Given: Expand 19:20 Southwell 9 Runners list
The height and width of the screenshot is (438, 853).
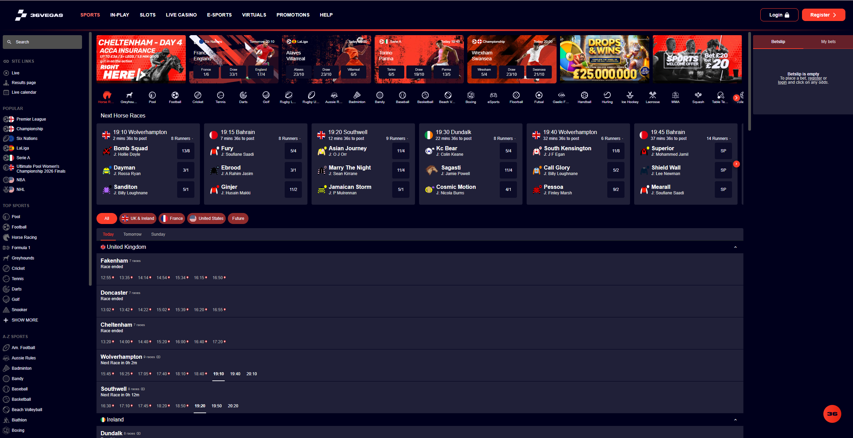Looking at the screenshot, I should tap(397, 139).
